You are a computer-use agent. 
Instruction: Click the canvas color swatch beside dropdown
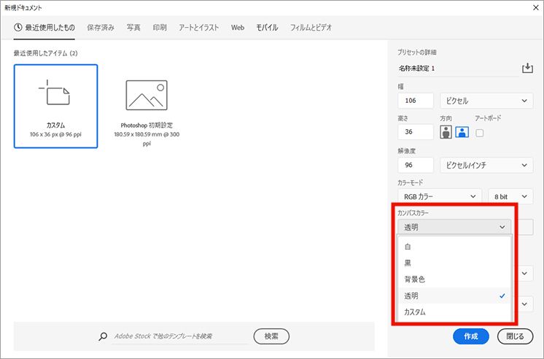coord(525,227)
